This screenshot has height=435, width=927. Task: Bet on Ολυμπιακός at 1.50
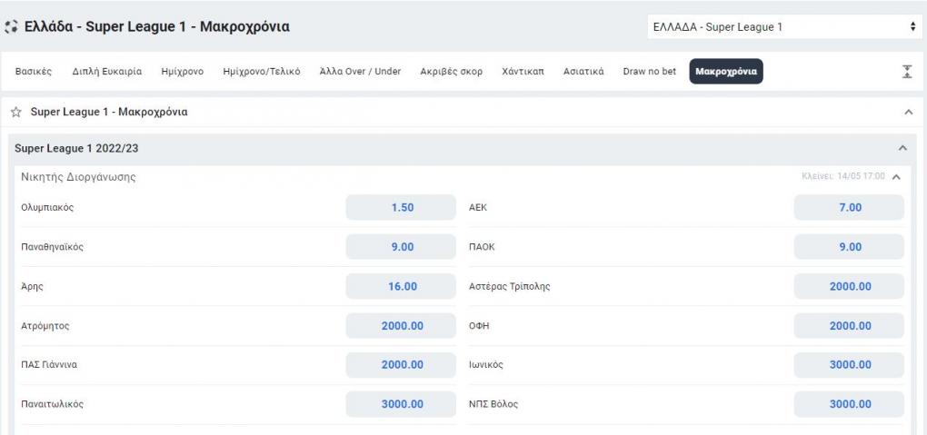(401, 207)
